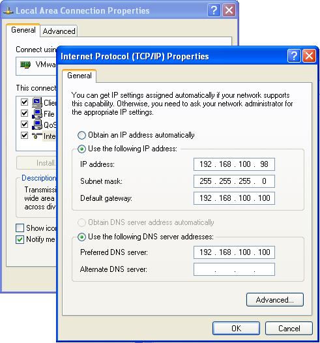Select the Client for Microsoft Networks icon

[37, 102]
